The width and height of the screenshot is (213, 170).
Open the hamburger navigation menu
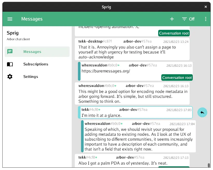pos(10,19)
